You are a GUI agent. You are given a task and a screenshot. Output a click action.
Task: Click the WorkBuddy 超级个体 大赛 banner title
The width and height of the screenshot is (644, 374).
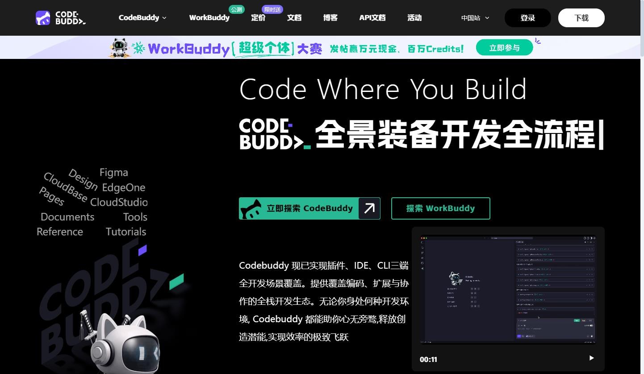[235, 48]
